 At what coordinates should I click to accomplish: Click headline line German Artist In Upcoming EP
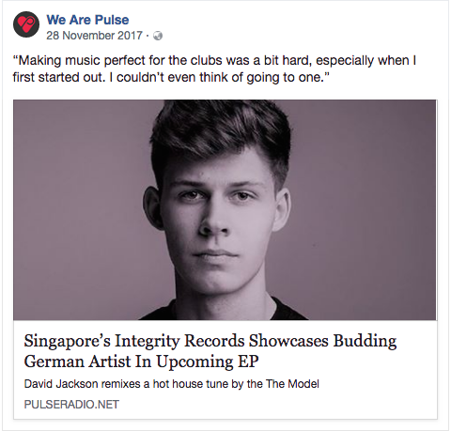[x=141, y=362]
